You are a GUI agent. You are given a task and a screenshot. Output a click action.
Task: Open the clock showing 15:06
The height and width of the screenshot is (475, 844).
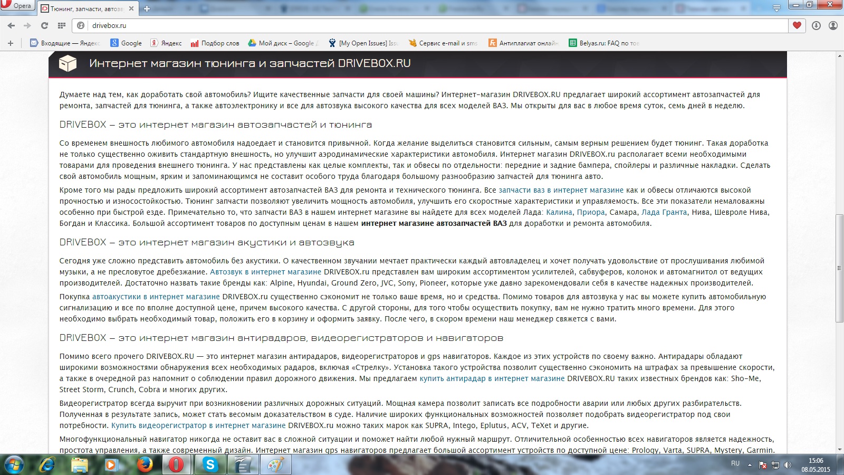tap(816, 465)
